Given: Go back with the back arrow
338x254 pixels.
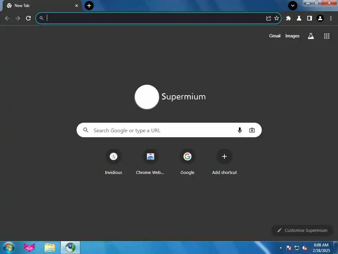Looking at the screenshot, I should (7, 18).
